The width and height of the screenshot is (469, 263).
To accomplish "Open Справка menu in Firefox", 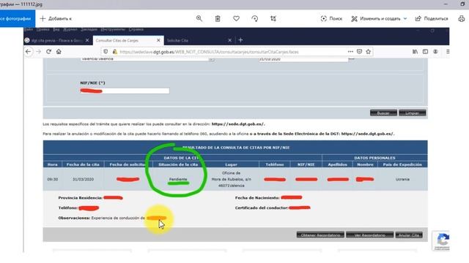I will [136, 29].
